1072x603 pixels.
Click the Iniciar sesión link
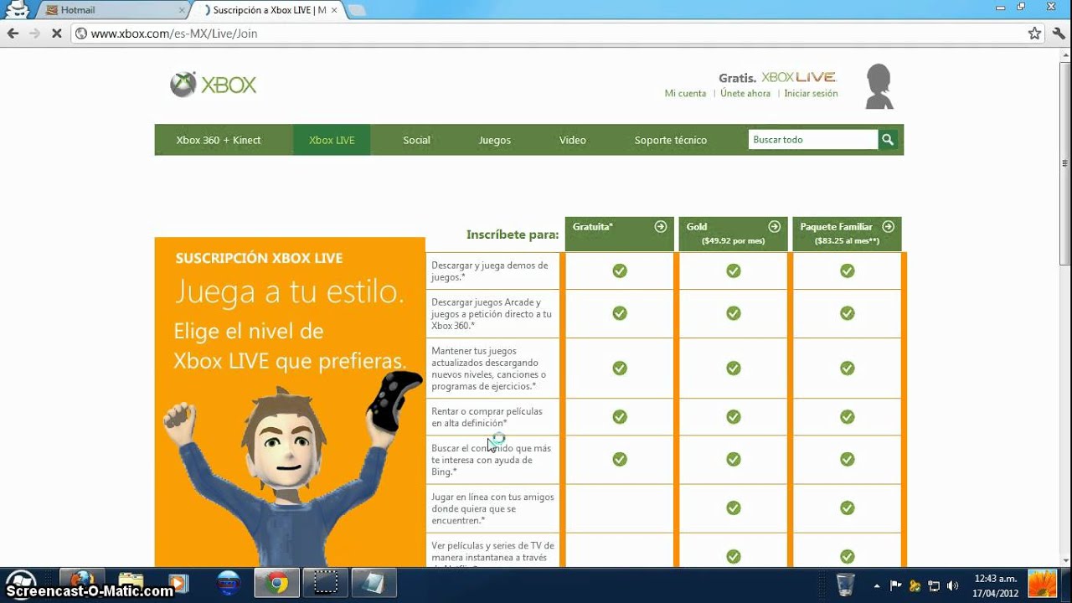[x=811, y=94]
